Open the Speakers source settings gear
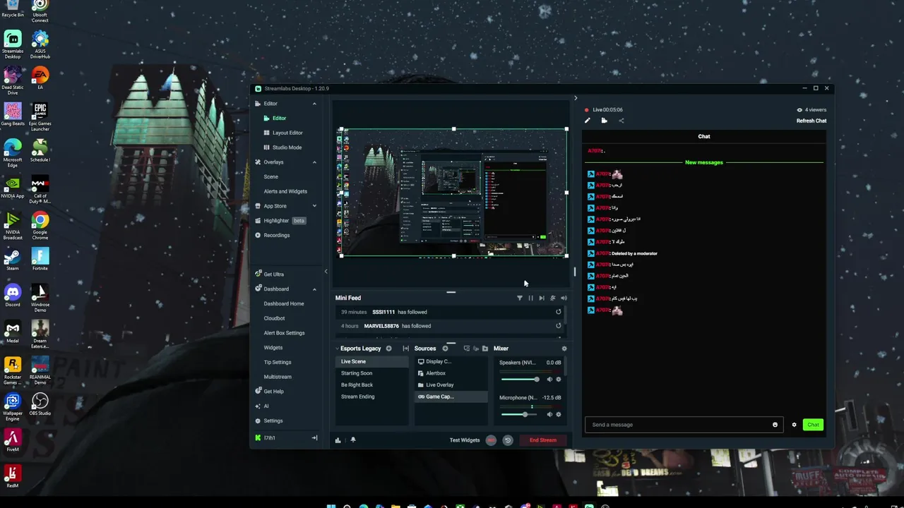The height and width of the screenshot is (508, 904). pyautogui.click(x=559, y=380)
